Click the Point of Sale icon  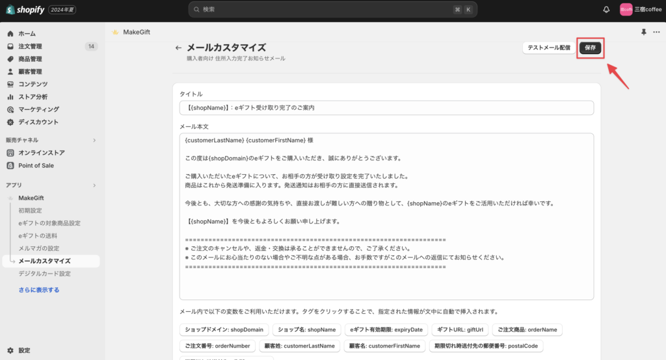point(10,166)
